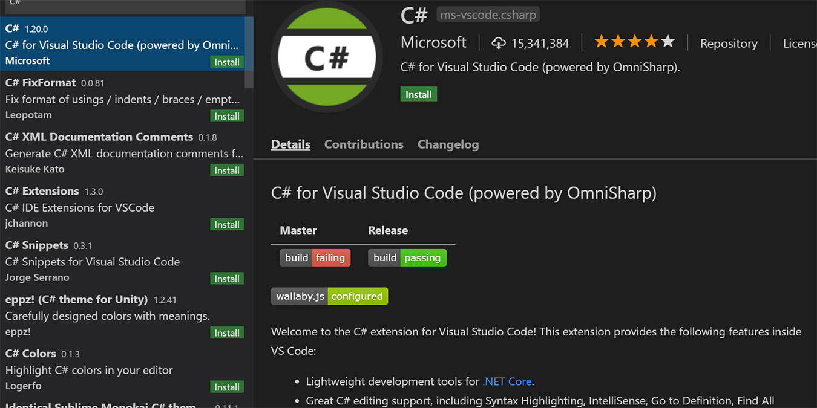Viewport: 817px width, 408px height.
Task: Open the .NET Core hyperlink
Action: (x=507, y=381)
